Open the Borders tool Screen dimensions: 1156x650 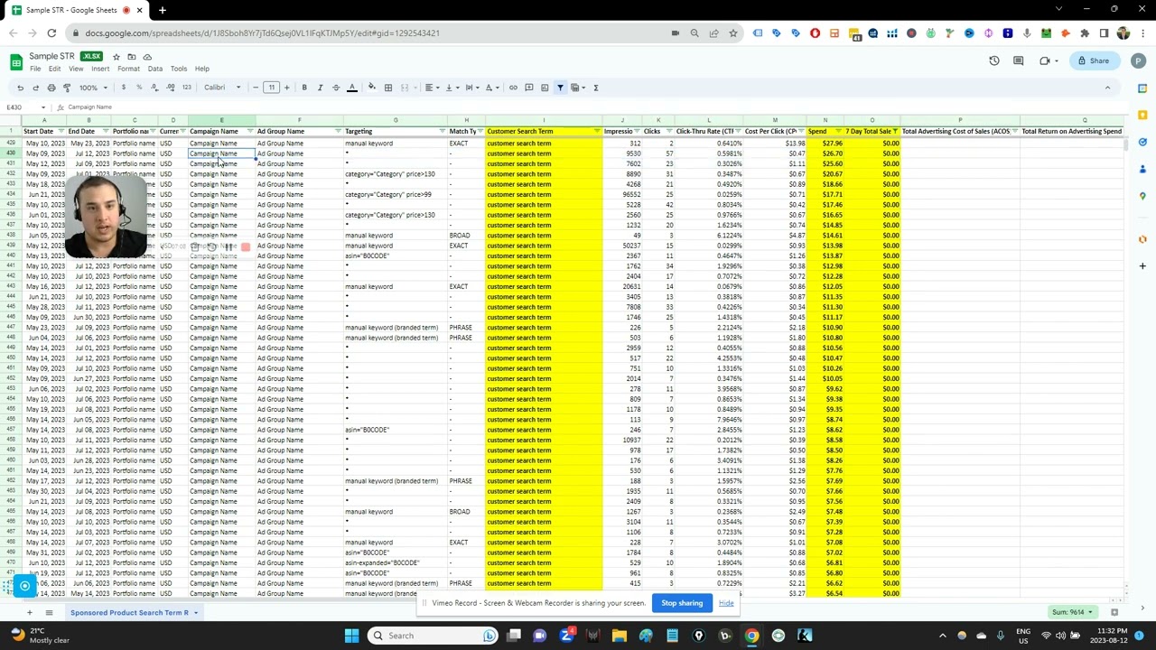[388, 88]
